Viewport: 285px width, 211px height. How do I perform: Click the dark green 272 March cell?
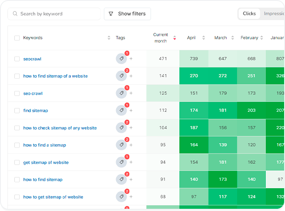pyautogui.click(x=223, y=76)
